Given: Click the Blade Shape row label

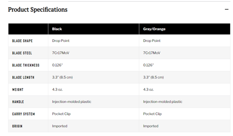Looking at the screenshot, I should click(22, 41).
